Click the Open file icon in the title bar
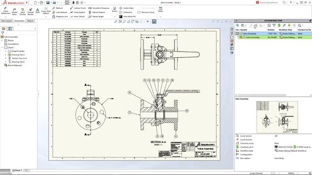312x175 pixels. coord(41,2)
